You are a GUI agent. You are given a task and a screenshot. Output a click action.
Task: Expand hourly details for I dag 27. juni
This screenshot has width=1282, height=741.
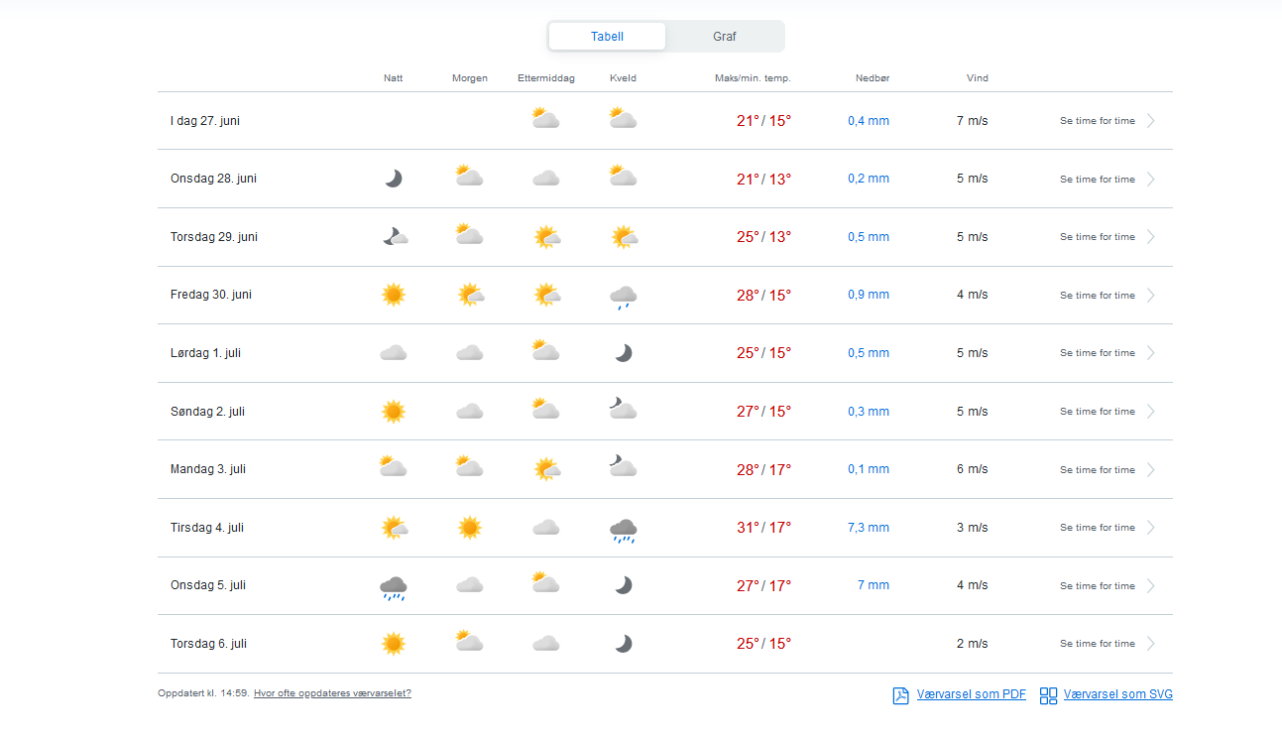point(1150,121)
